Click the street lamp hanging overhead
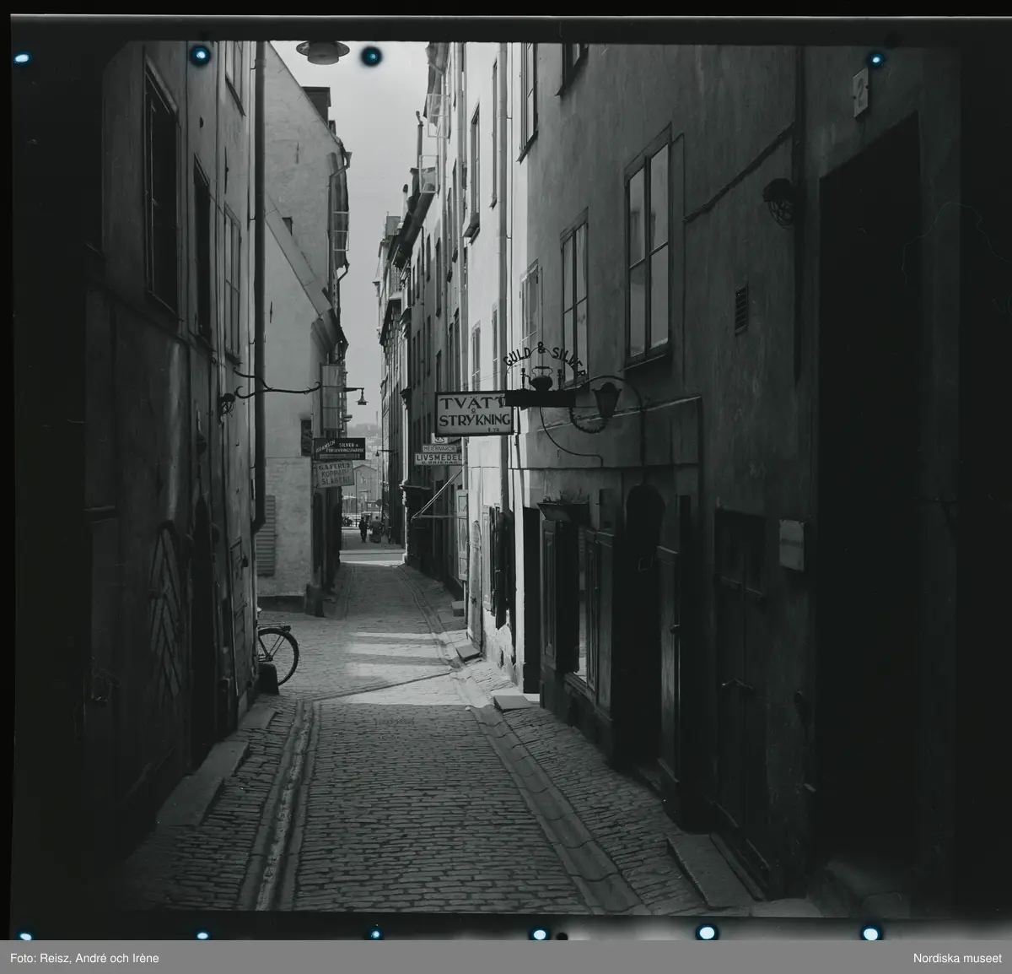This screenshot has width=1012, height=974. 321,51
